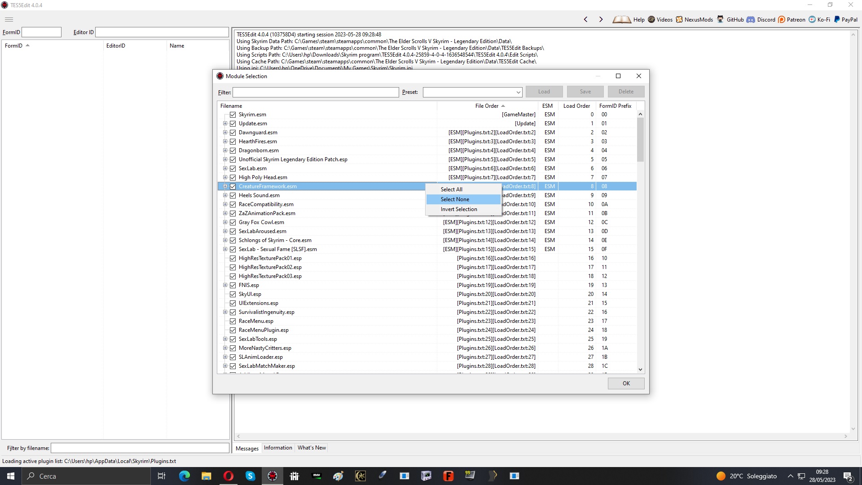Toggle FNIS.esp checkbox

point(233,285)
